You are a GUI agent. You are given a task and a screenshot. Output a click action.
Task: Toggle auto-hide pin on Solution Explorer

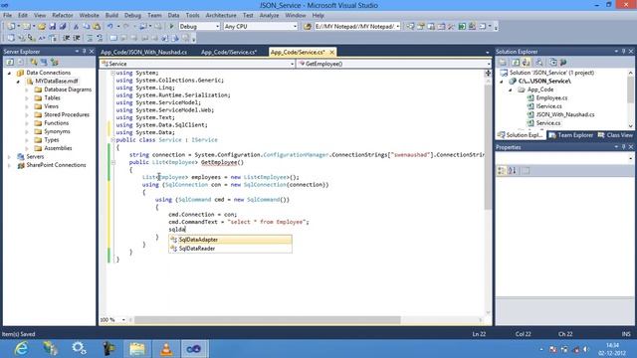click(x=624, y=52)
